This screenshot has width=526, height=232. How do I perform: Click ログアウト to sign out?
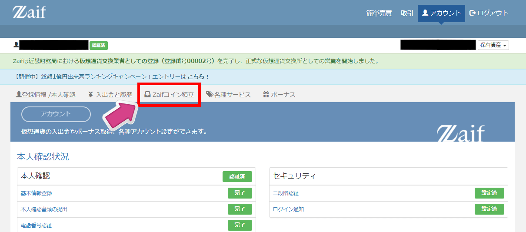[489, 13]
